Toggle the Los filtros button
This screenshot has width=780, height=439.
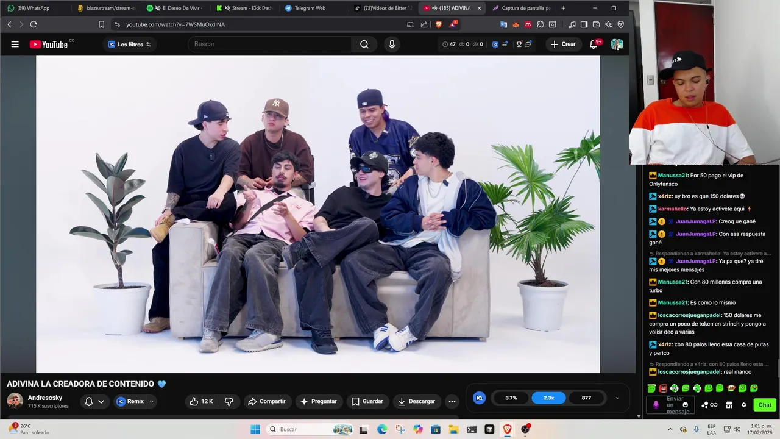[130, 45]
